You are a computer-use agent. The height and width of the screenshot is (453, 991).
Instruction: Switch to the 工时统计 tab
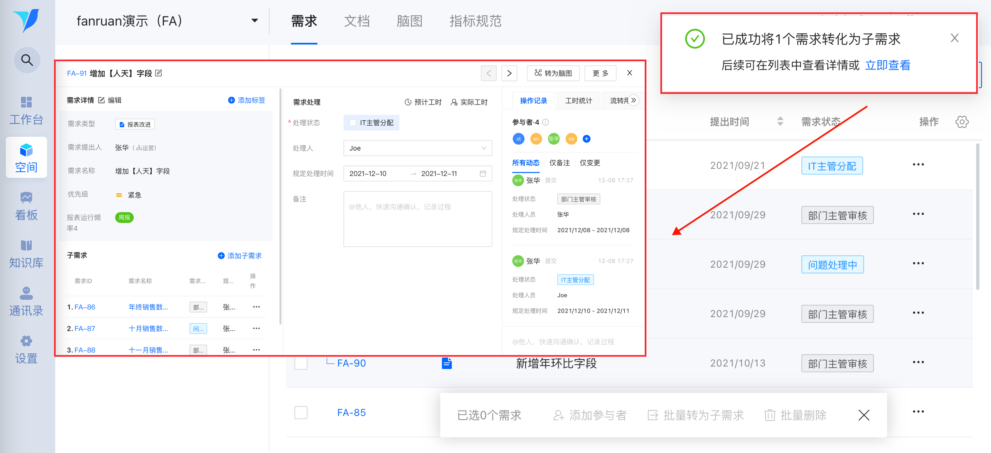(578, 101)
